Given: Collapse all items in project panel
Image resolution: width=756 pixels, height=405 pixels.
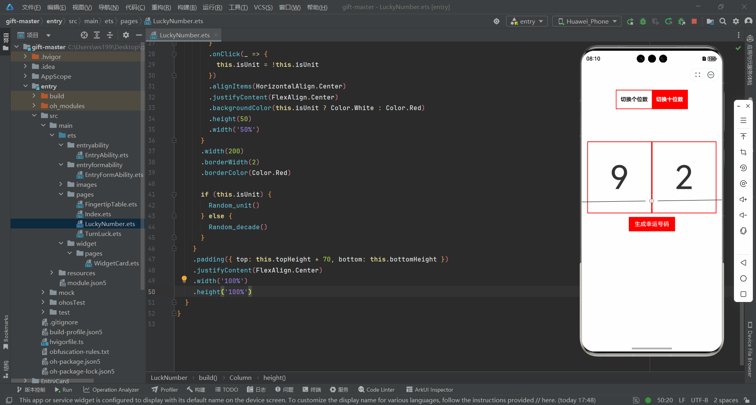Looking at the screenshot, I should (110, 35).
